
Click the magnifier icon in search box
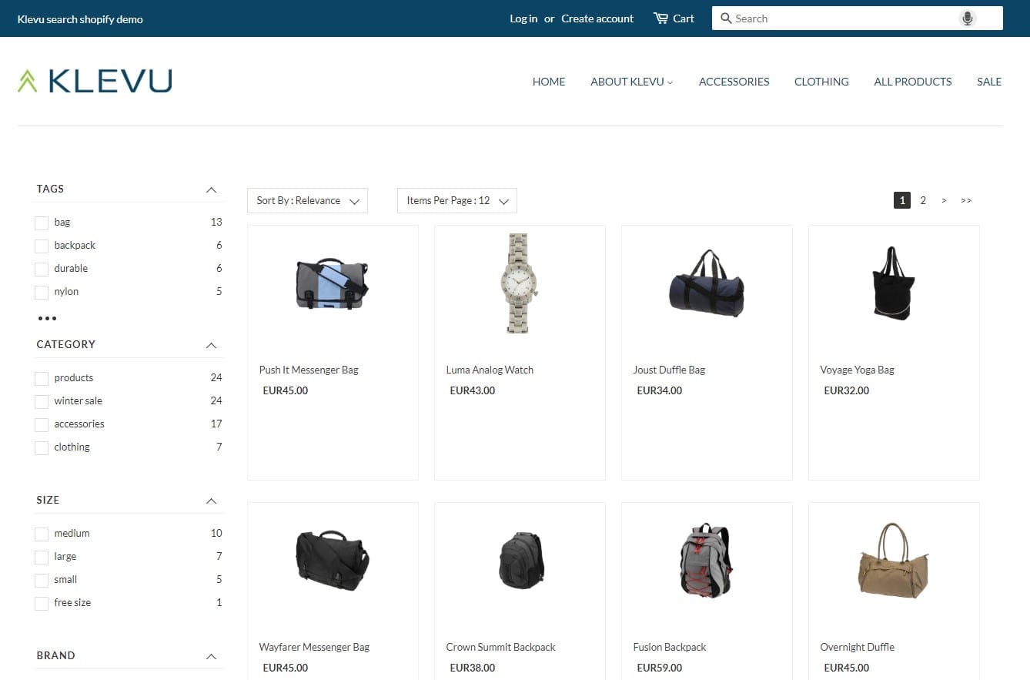coord(726,18)
